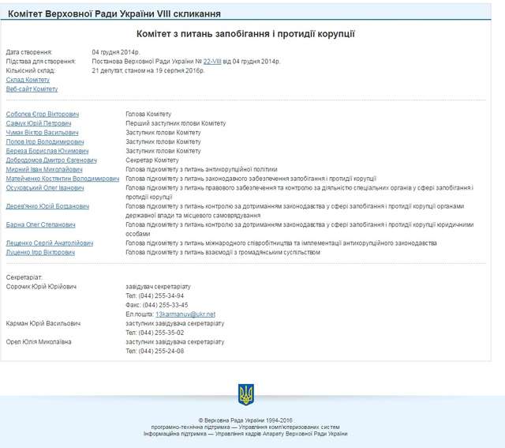Click the 'завідувач секретаріату' text

point(158,287)
